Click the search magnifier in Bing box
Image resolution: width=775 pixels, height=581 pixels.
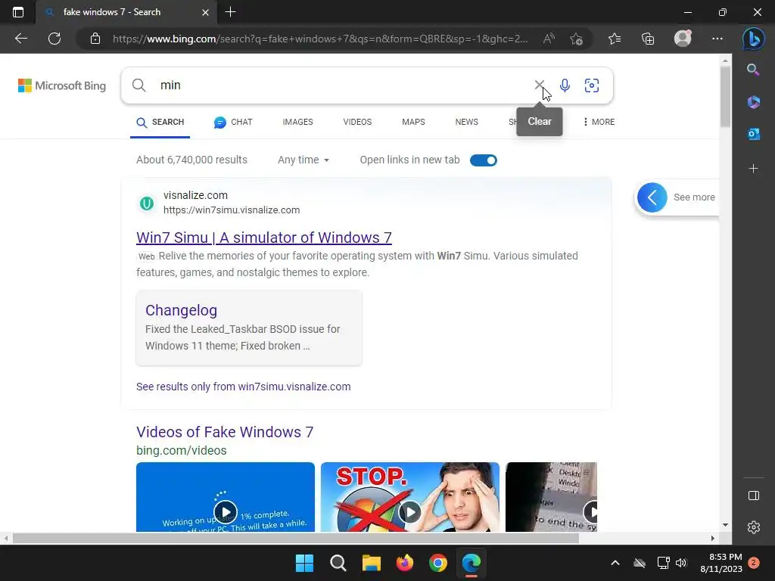139,85
